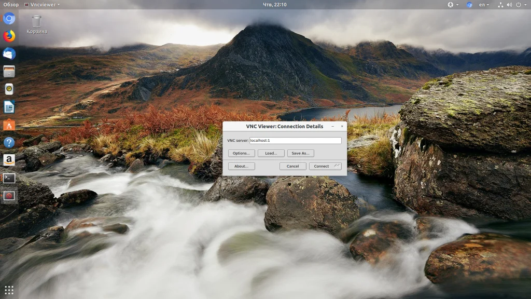Open Chromium browser from the dock
Screen dimensions: 531x299
[9, 19]
